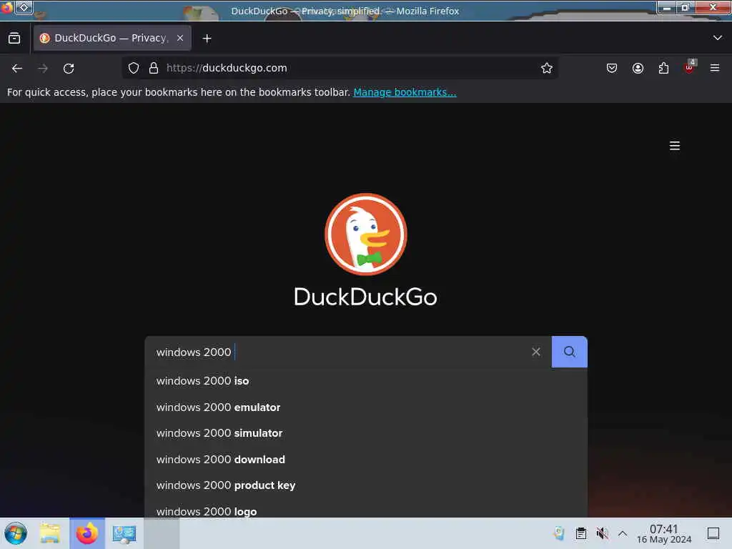
Task: Go back one page
Action: [17, 68]
